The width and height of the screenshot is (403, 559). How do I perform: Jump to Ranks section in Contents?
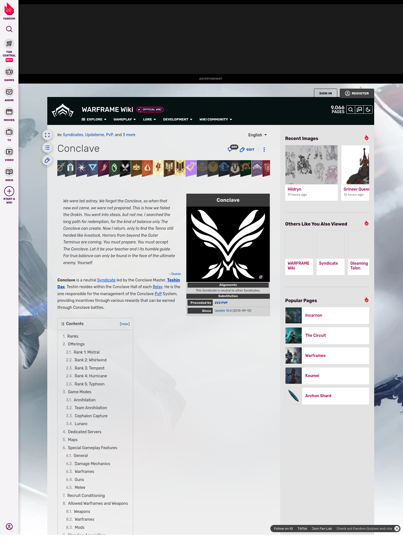coord(73,336)
